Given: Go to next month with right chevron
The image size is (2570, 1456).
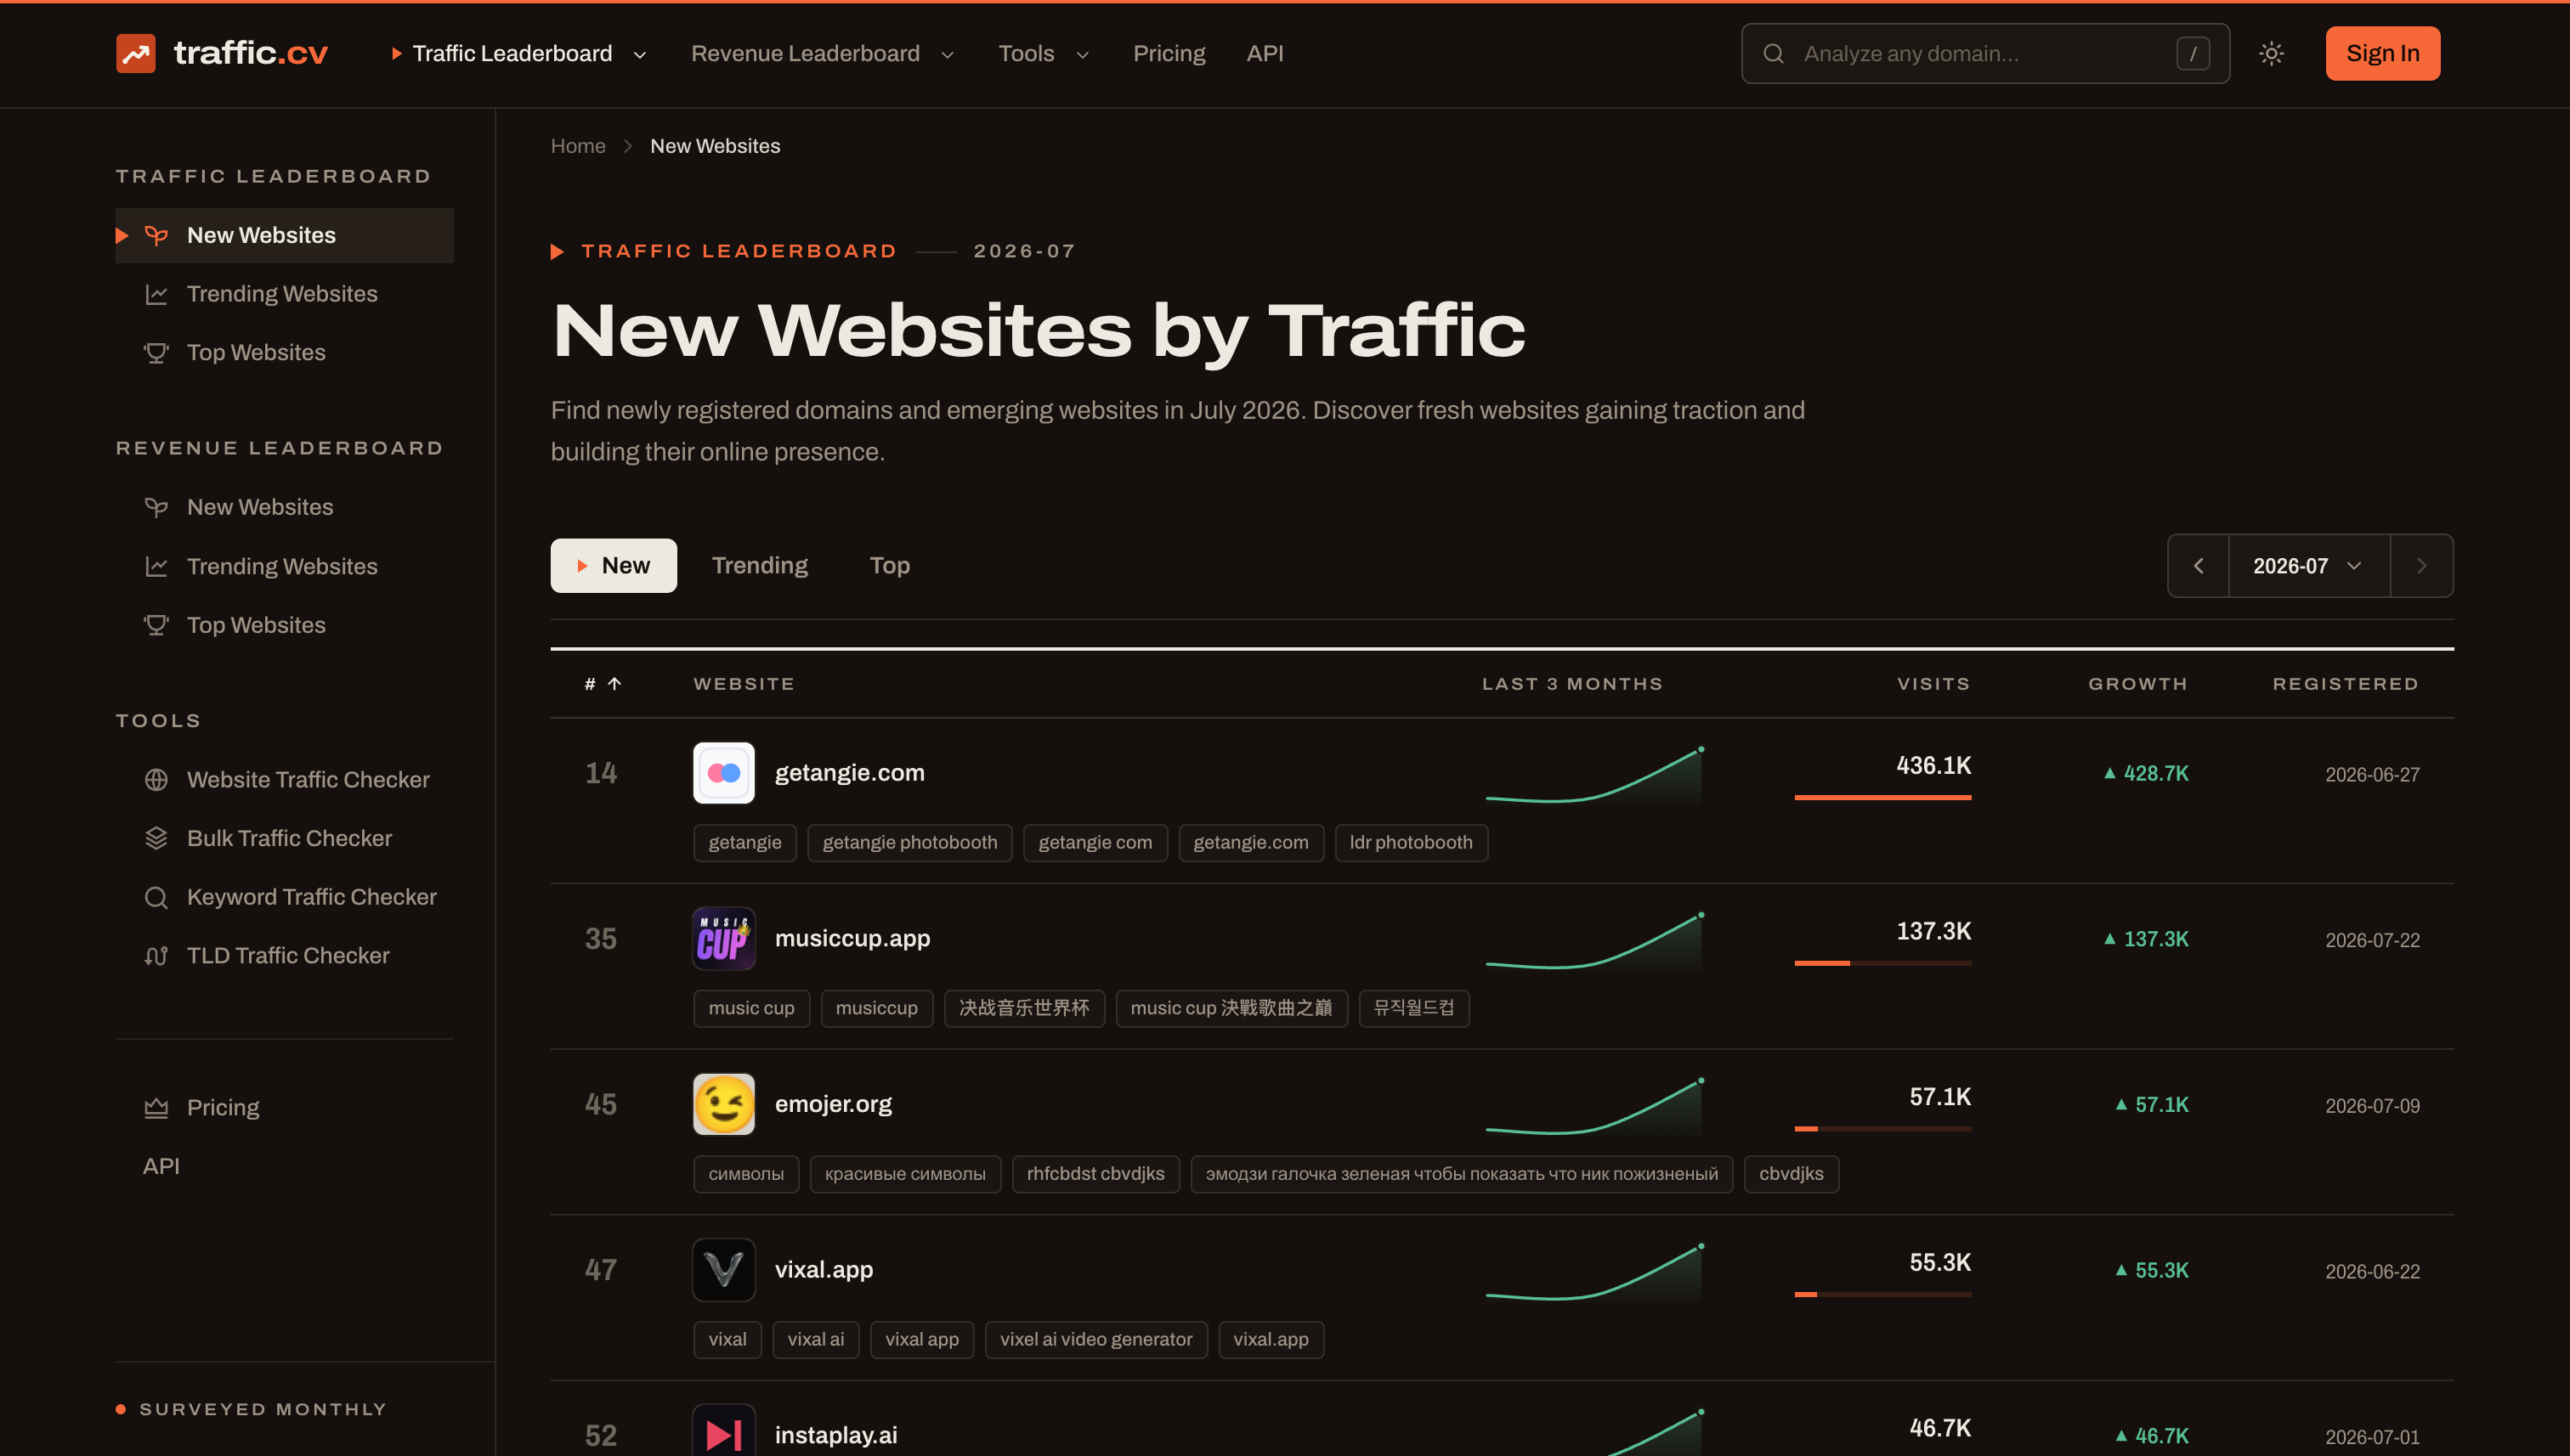Looking at the screenshot, I should [2421, 566].
